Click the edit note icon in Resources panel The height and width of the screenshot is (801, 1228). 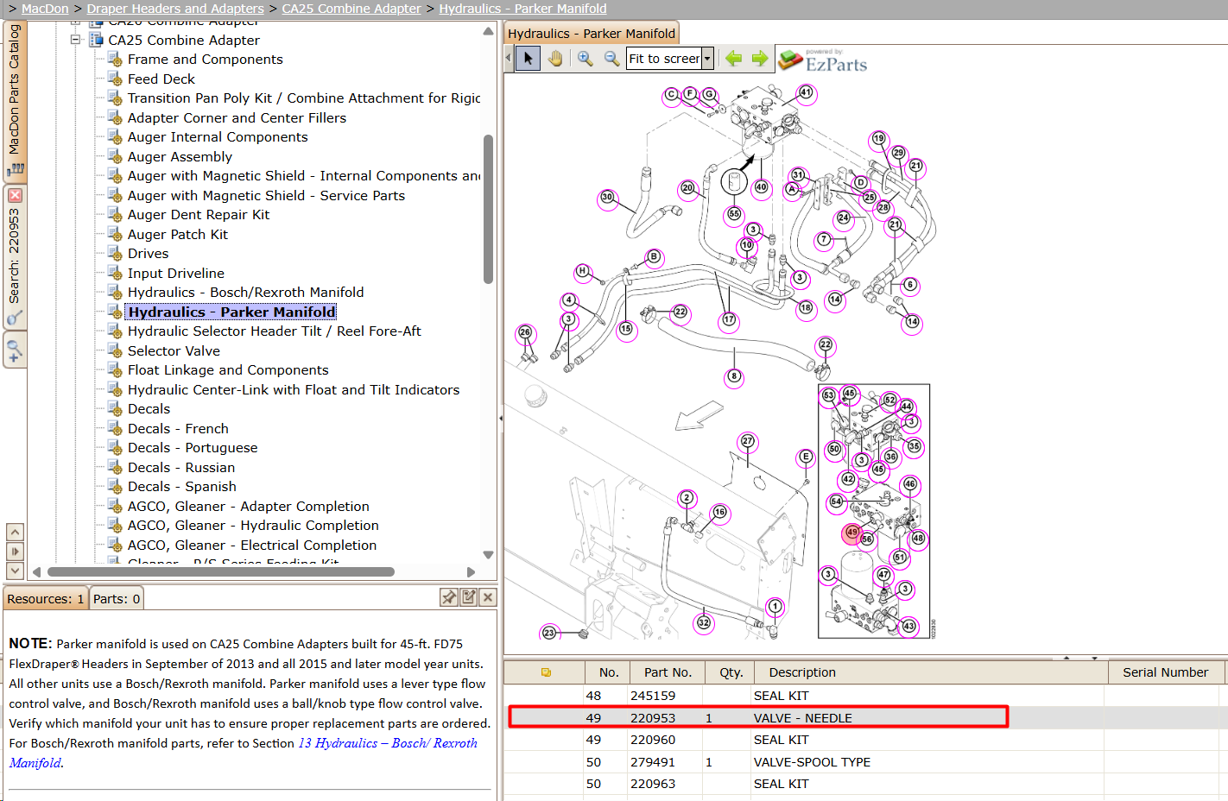tap(469, 597)
